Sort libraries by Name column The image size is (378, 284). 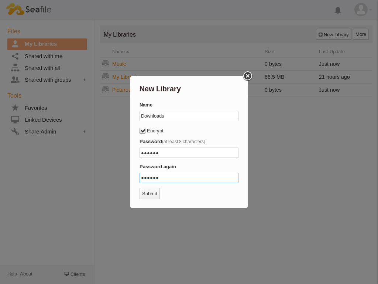(x=119, y=52)
